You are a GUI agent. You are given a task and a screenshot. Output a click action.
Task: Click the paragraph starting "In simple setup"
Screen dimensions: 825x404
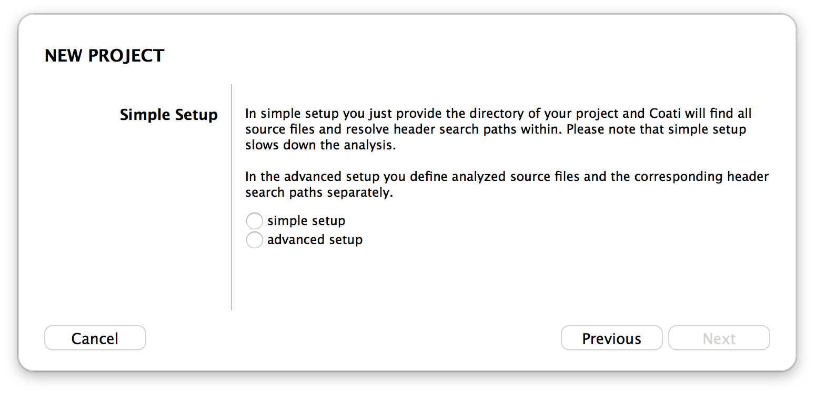[x=498, y=129]
